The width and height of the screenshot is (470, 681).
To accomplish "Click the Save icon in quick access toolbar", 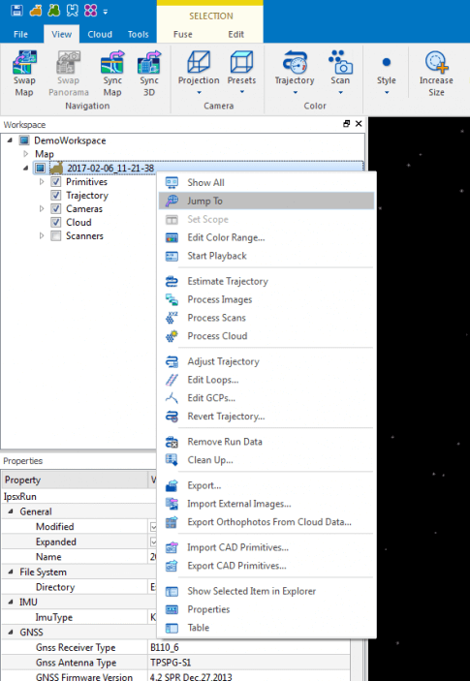I will tap(16, 11).
